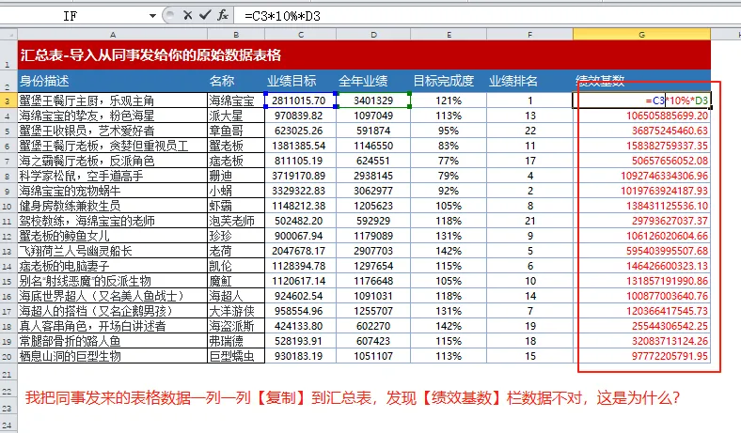The image size is (741, 433).
Task: Select cell 海之霸餐厅老板，反派角色
Action: tap(113, 161)
